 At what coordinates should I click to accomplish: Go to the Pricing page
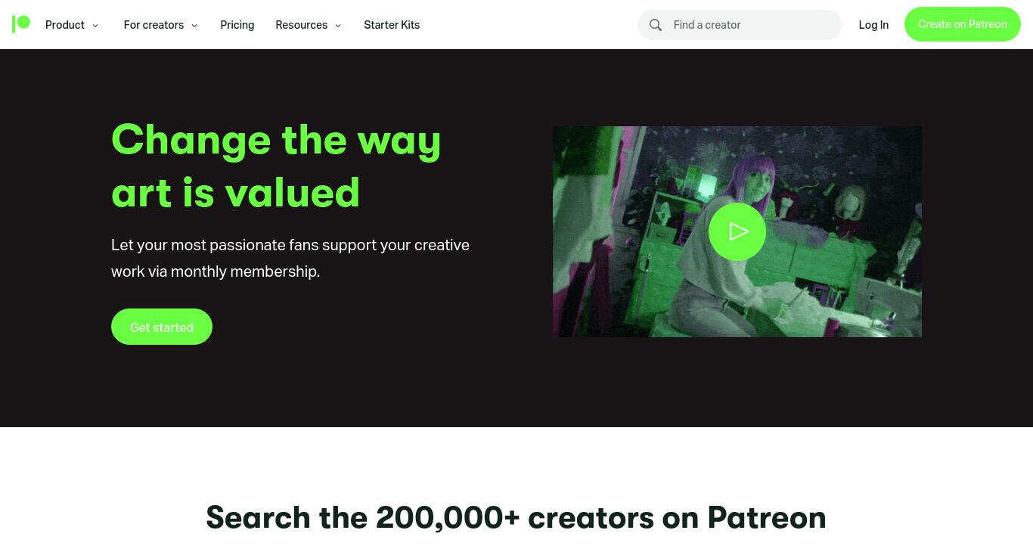tap(237, 25)
